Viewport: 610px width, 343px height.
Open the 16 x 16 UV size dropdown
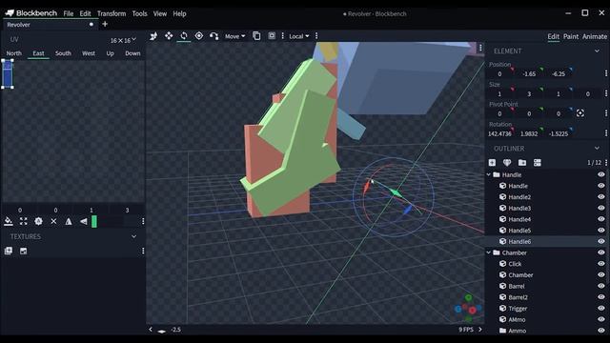[123, 40]
